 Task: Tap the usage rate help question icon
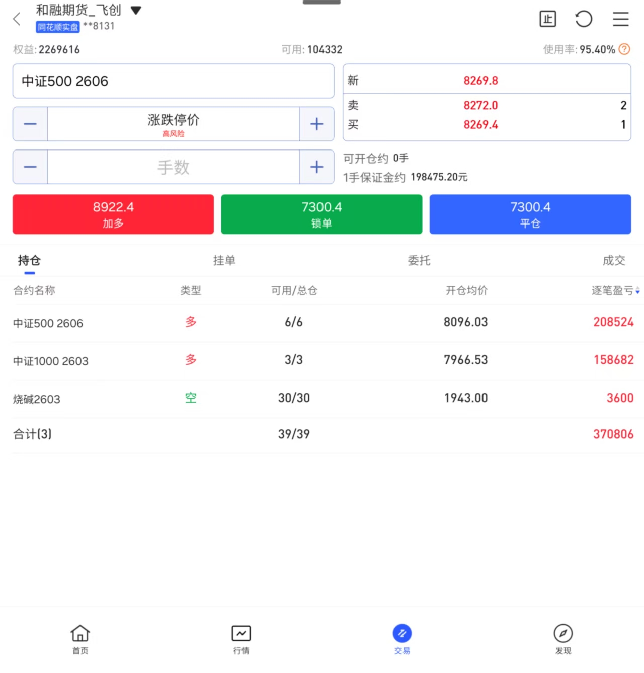point(624,49)
